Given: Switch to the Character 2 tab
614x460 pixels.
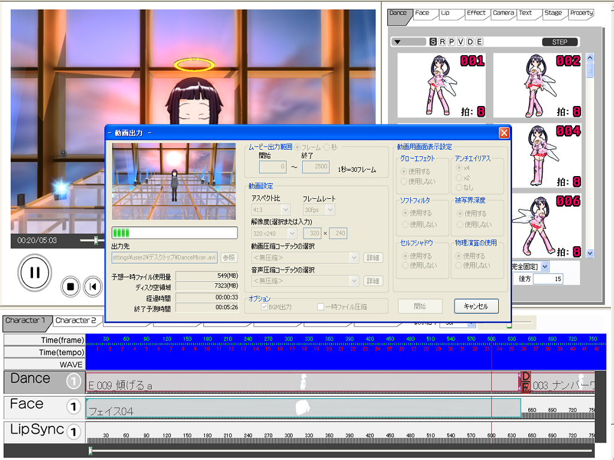Looking at the screenshot, I should click(76, 321).
